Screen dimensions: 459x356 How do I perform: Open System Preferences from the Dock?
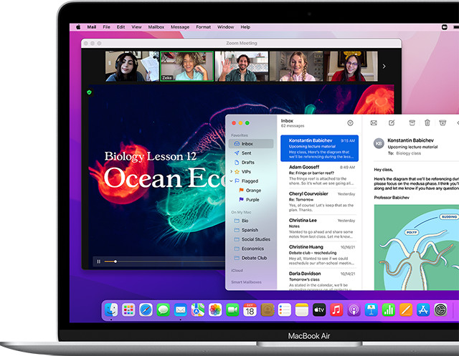[x=440, y=310]
